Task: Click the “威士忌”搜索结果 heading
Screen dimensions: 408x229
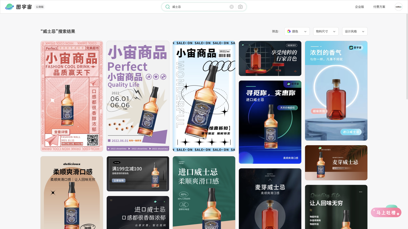Action: coord(58,31)
